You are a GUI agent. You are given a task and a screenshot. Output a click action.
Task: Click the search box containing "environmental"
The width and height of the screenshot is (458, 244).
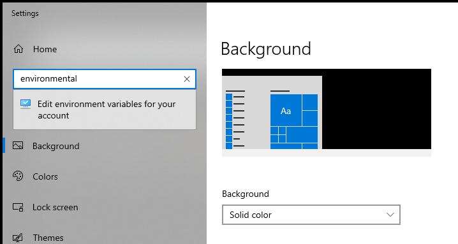click(105, 79)
